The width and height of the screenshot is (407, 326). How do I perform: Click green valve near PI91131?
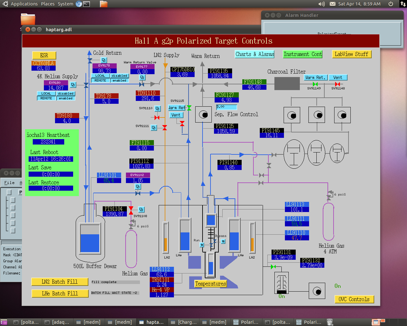(273, 266)
